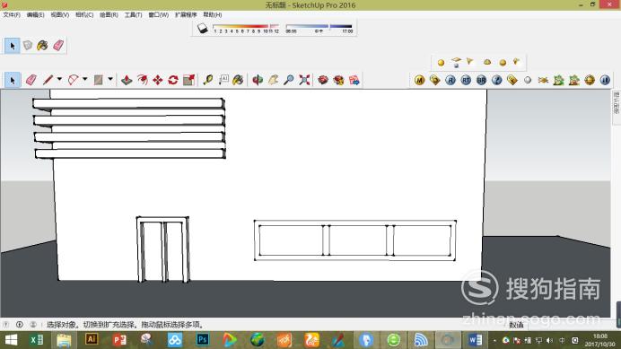621x349 pixels.
Task: Expand the line tool dropdown arrow
Action: 59,80
